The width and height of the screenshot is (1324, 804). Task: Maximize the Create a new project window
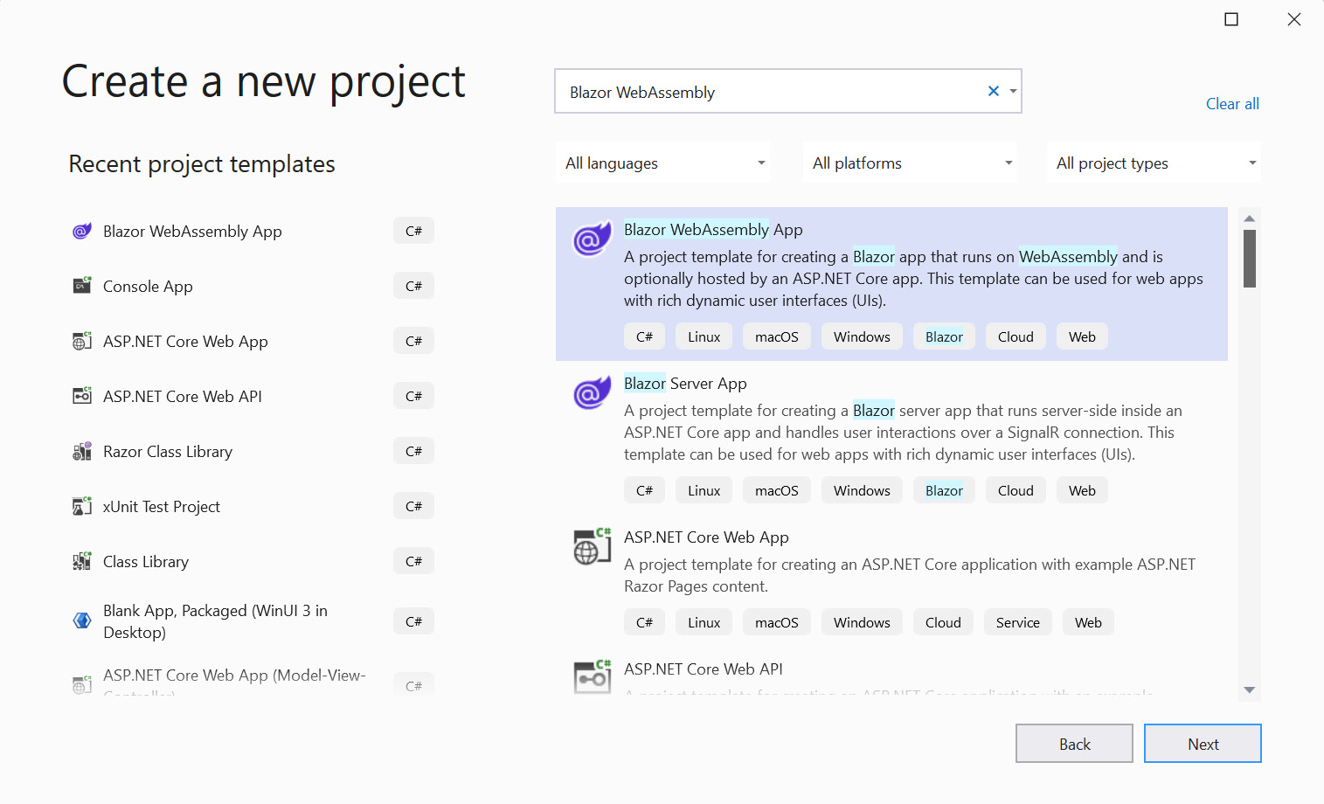[1231, 19]
